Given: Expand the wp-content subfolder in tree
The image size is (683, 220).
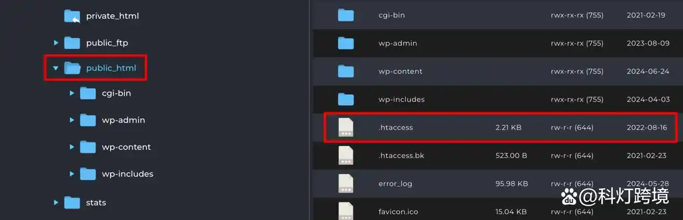Looking at the screenshot, I should pyautogui.click(x=71, y=147).
